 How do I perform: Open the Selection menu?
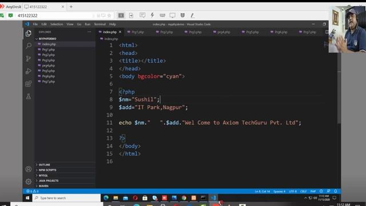57,24
